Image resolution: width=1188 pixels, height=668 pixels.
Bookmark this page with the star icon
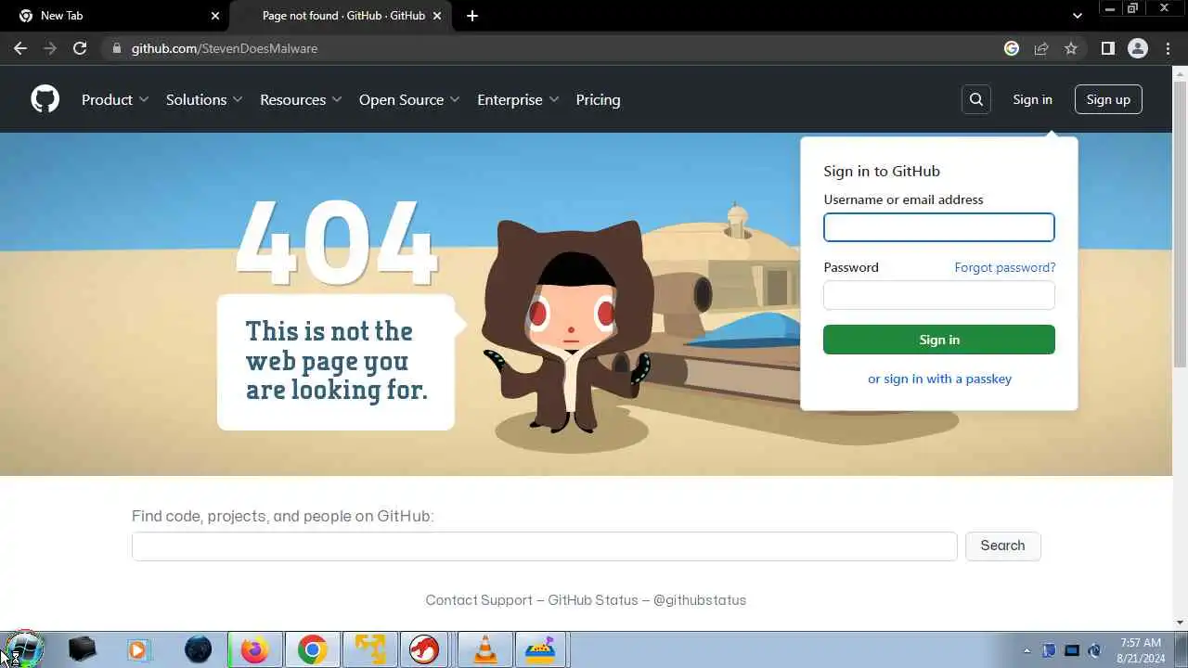click(x=1071, y=48)
